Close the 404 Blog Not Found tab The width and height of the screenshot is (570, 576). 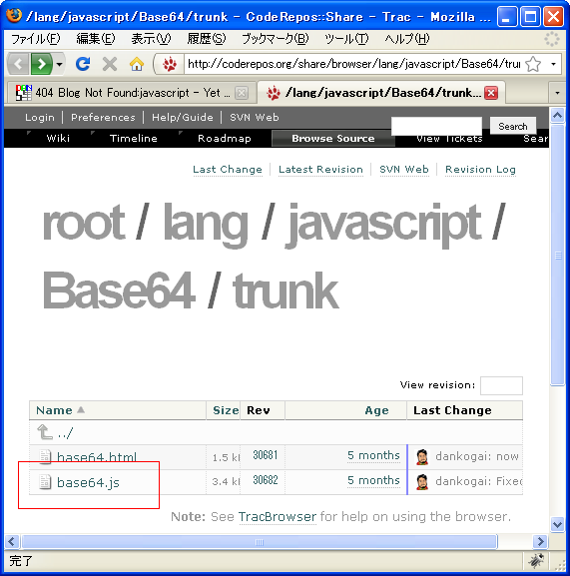coord(242,93)
